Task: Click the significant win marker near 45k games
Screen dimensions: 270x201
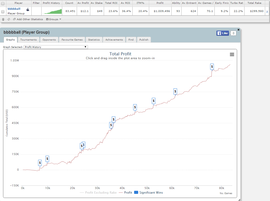Action: tap(135, 107)
